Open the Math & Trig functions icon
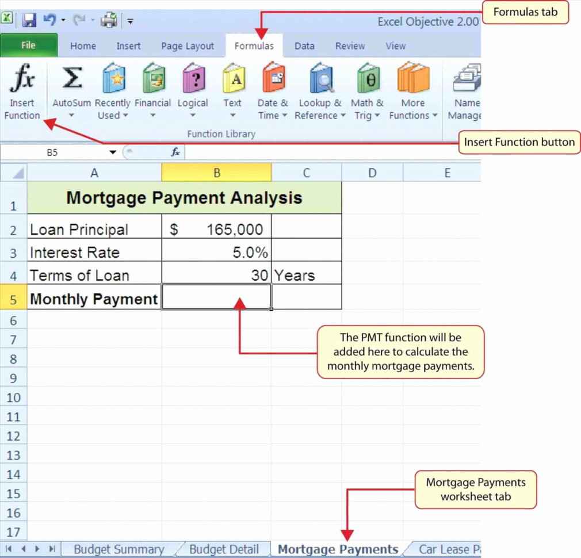This screenshot has width=581, height=558. [368, 78]
